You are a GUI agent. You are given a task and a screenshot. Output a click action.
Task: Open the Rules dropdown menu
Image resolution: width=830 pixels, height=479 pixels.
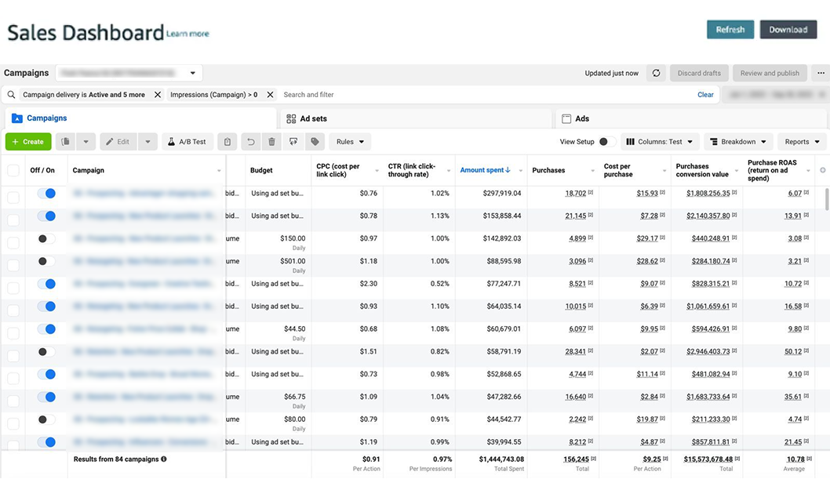350,142
